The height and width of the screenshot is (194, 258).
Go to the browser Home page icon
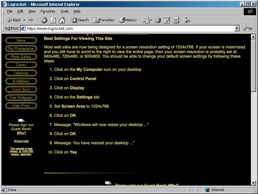click(x=62, y=20)
